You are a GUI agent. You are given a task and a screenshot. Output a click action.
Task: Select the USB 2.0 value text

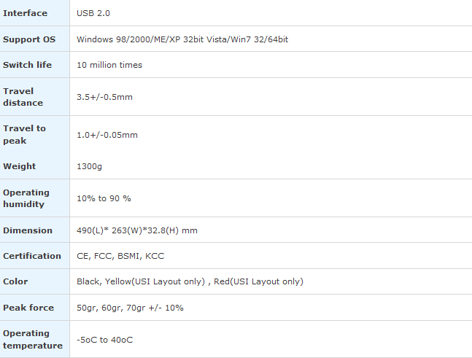tap(93, 13)
